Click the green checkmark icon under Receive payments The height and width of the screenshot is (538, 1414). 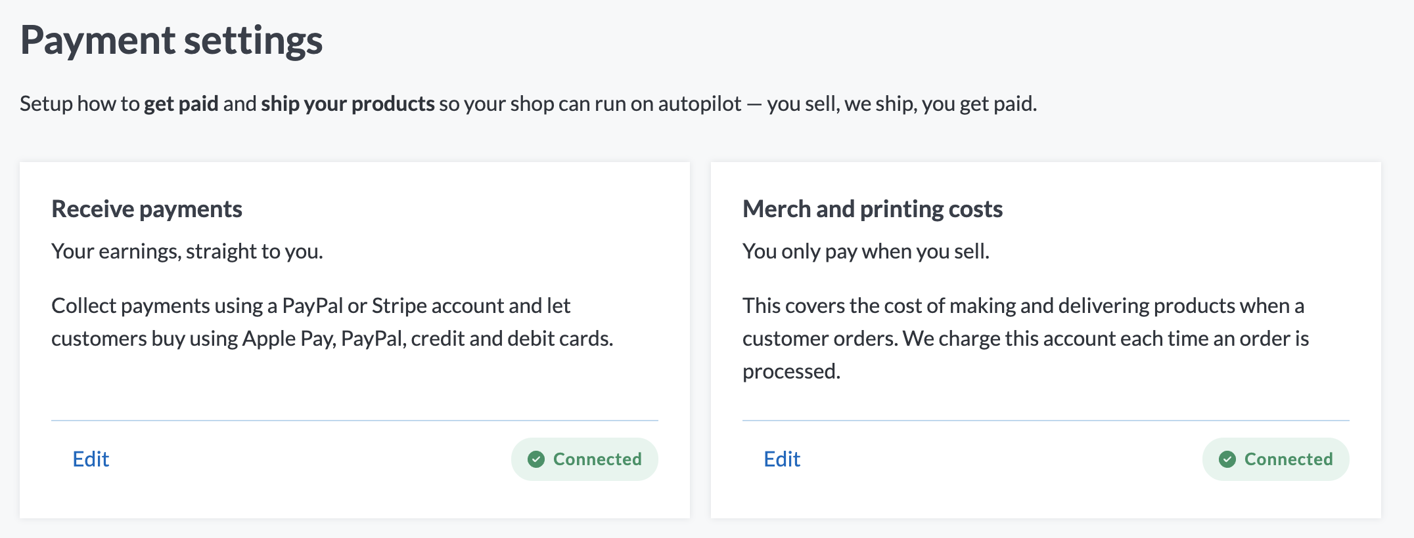tap(536, 459)
